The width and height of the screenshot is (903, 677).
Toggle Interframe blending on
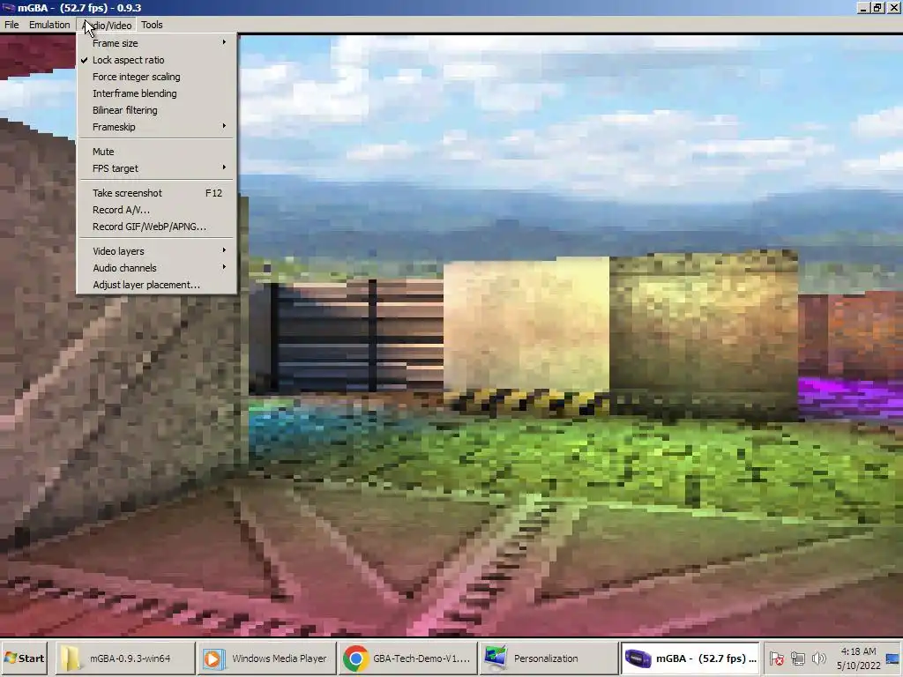point(157,93)
